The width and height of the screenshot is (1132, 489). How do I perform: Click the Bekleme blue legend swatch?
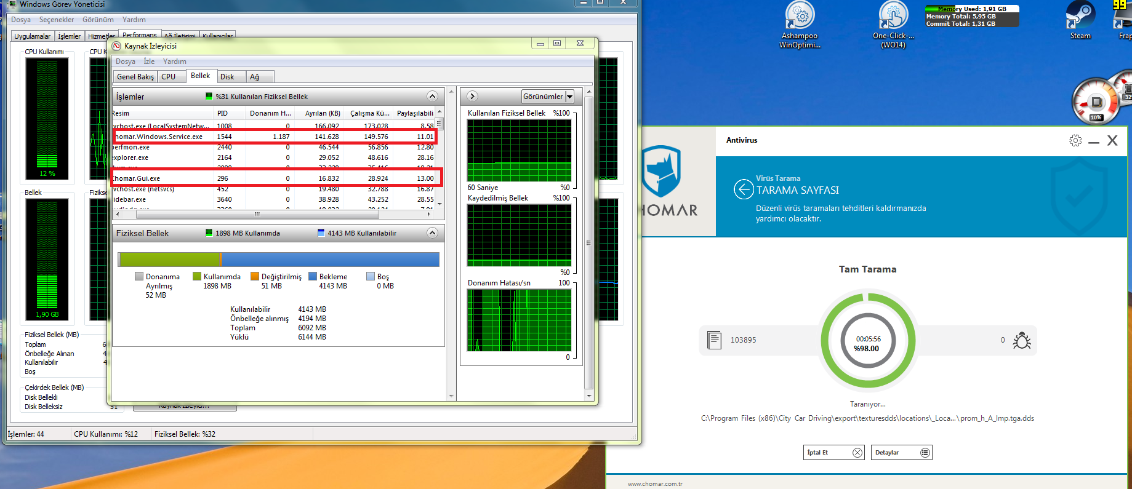pos(313,277)
